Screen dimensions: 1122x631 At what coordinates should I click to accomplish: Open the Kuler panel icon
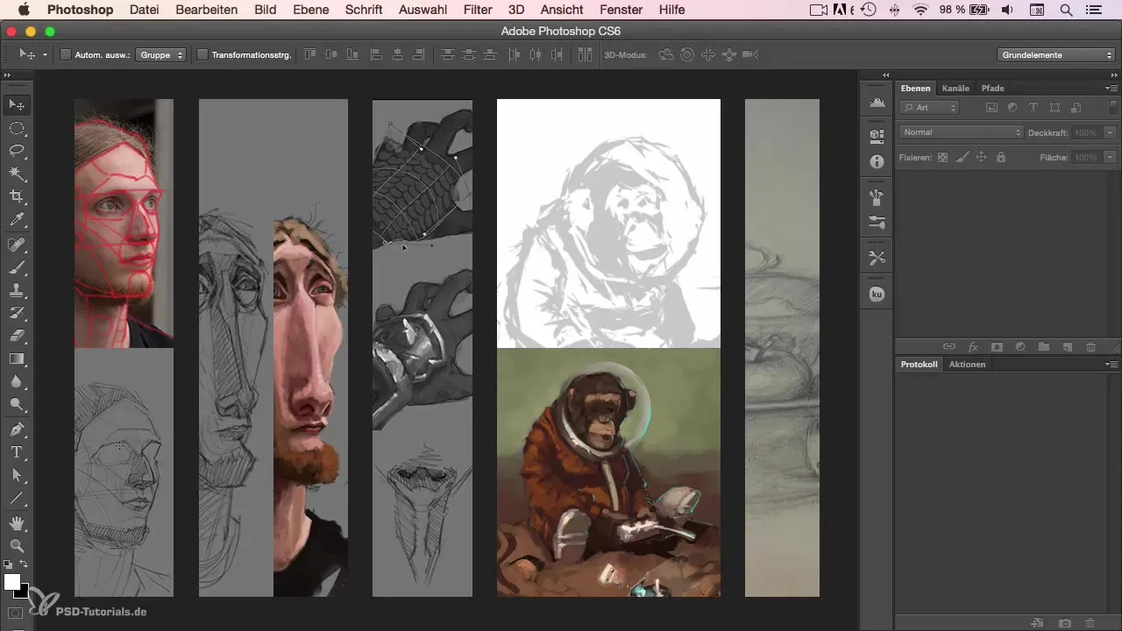(877, 294)
